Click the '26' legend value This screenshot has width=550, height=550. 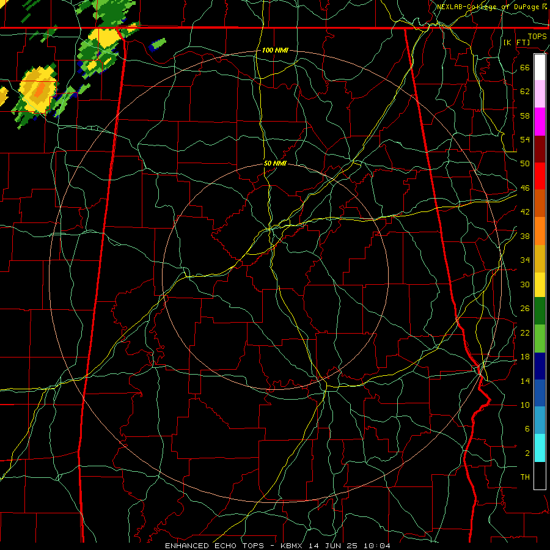pos(525,309)
